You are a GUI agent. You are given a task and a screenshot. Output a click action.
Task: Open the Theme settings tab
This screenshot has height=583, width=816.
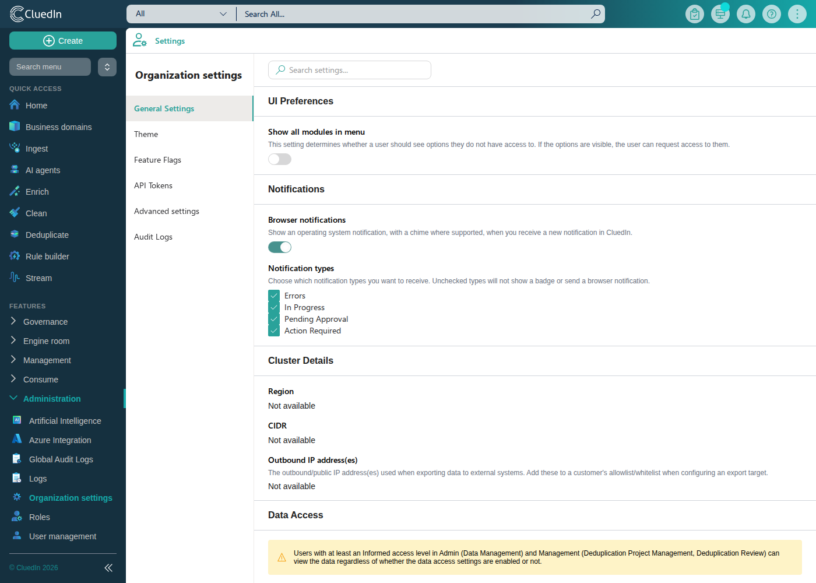tap(189, 134)
